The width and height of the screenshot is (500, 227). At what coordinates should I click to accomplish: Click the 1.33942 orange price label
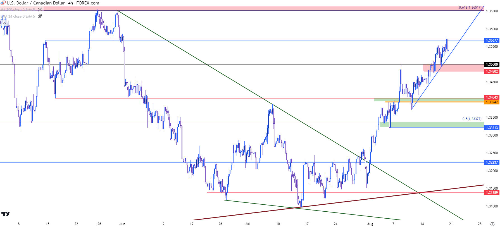492,102
